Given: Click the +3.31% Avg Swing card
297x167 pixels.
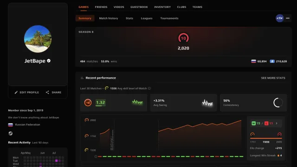Looking at the screenshot, I should 184,103.
